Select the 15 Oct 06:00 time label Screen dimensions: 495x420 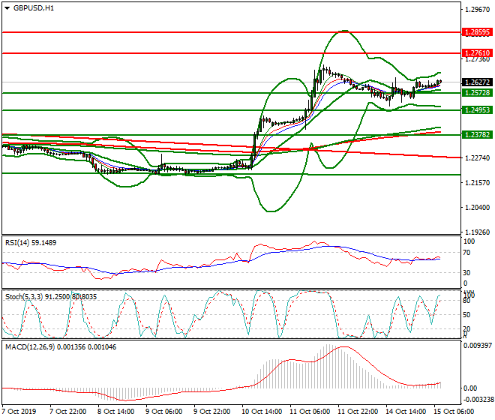pyautogui.click(x=454, y=412)
